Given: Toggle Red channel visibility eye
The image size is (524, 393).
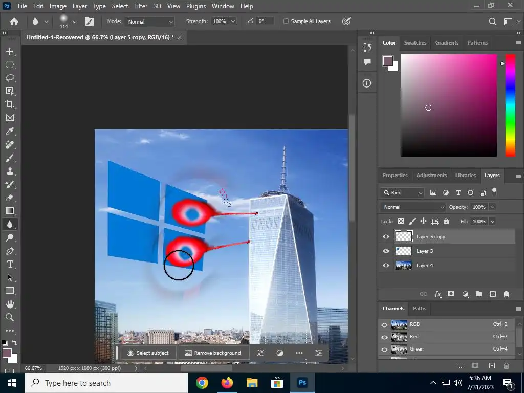Looking at the screenshot, I should [x=385, y=337].
